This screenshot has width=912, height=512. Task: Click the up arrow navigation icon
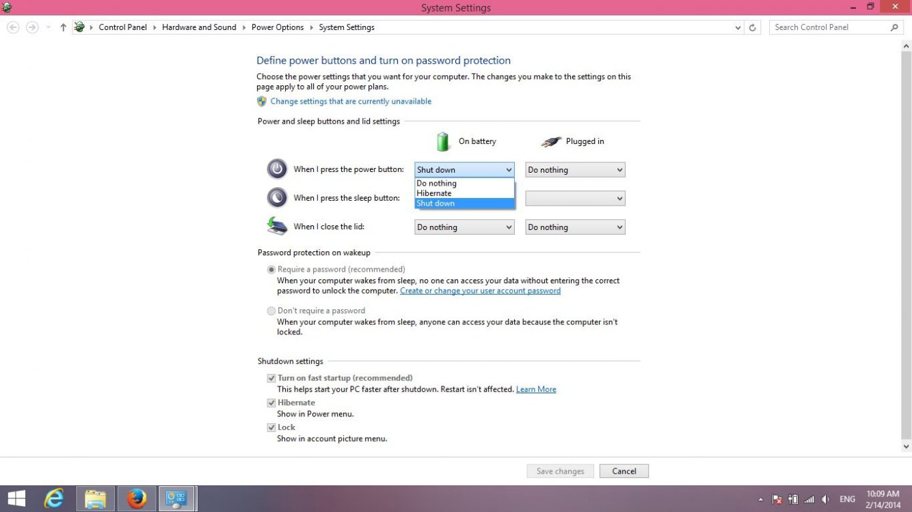(x=63, y=27)
